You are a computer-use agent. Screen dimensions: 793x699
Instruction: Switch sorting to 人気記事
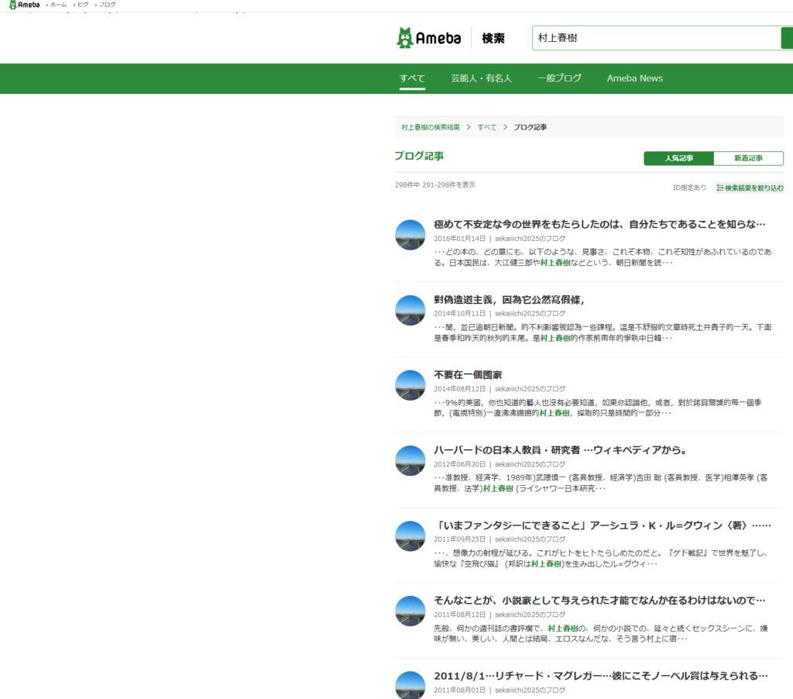[678, 158]
